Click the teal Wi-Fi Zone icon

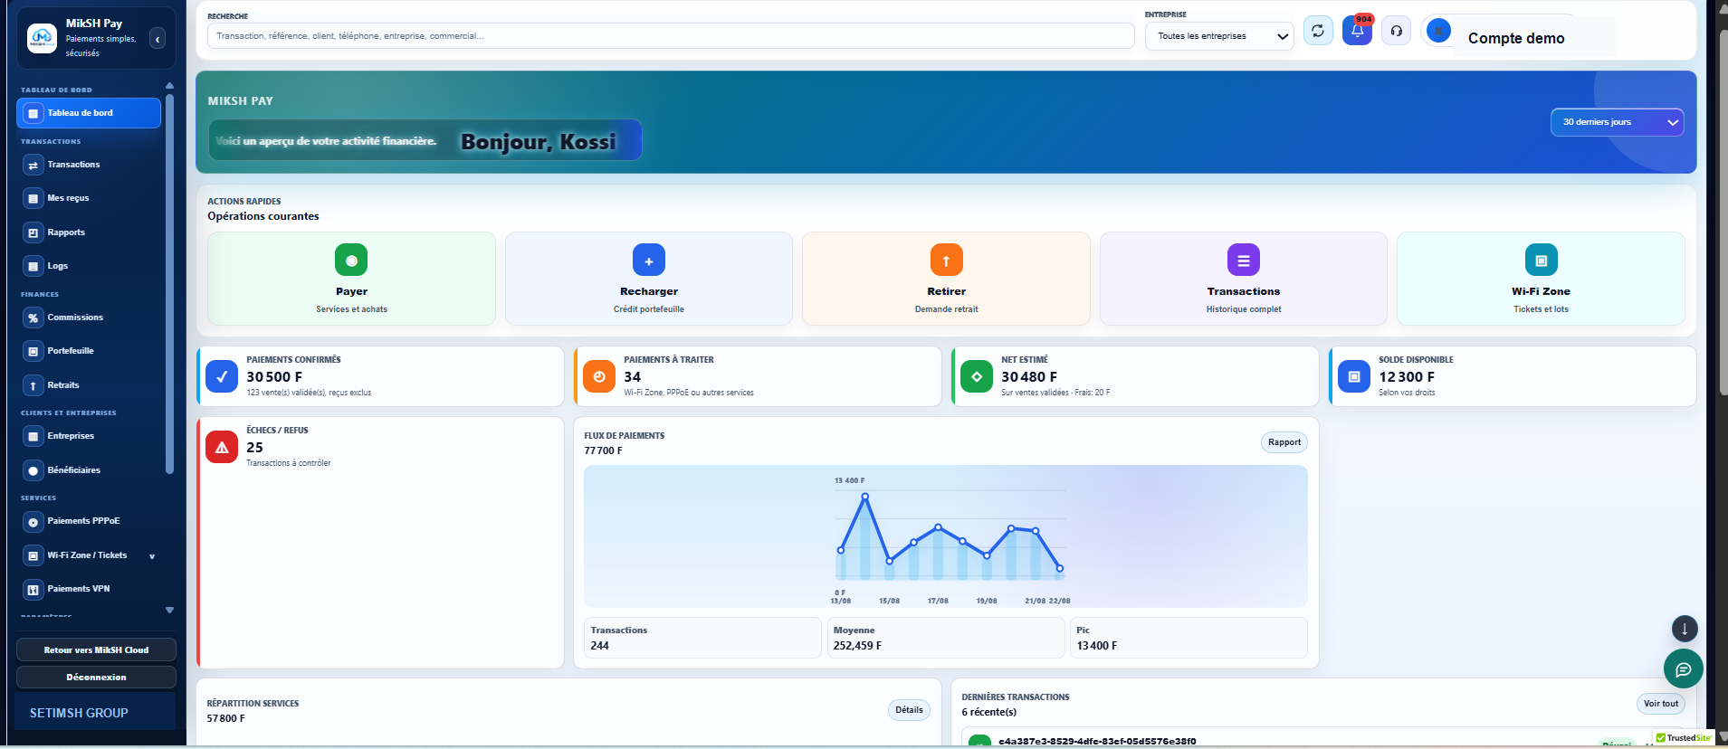click(1541, 260)
